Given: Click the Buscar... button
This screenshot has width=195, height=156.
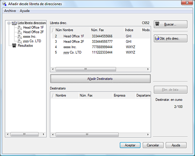Looking at the screenshot, I should [170, 24].
